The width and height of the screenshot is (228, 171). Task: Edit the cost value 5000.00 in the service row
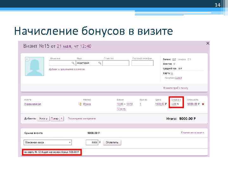[x=192, y=104]
